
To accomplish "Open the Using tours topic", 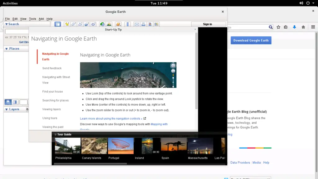I will pos(50,118).
